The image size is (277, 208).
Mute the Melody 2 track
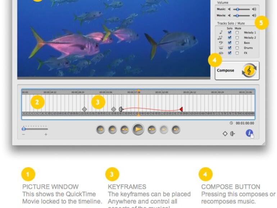tap(237, 38)
